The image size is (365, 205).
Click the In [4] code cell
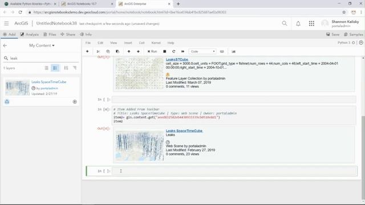click(x=234, y=115)
